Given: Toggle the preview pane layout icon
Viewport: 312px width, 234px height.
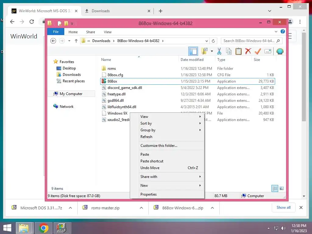Looking at the screenshot, I should [193, 51].
